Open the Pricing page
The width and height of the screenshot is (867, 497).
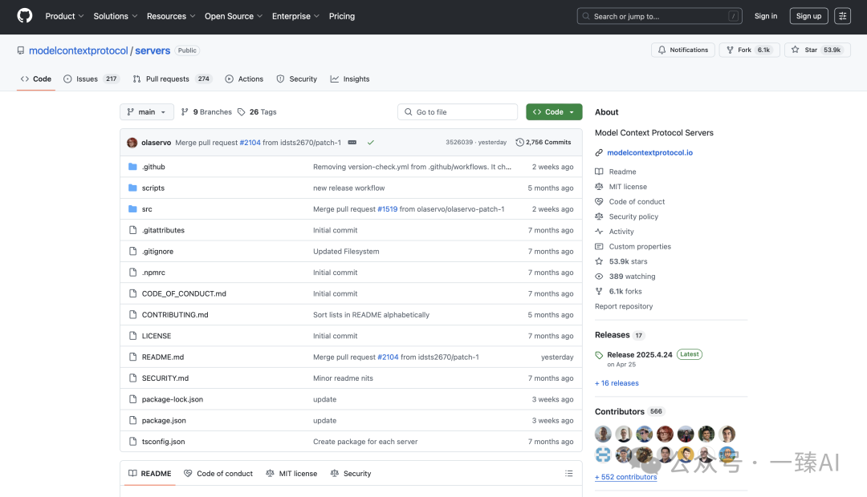342,16
